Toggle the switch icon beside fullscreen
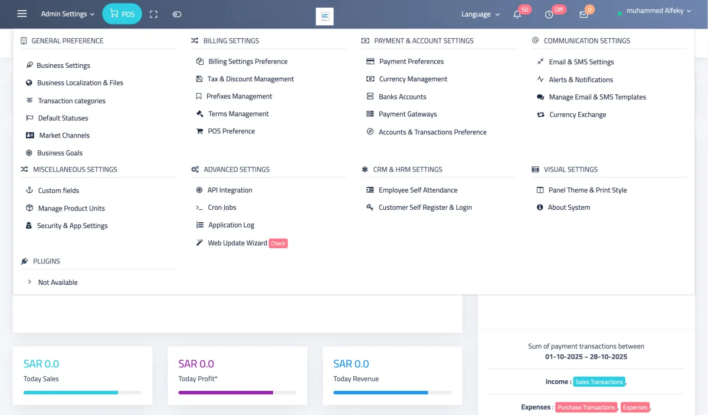Image resolution: width=708 pixels, height=415 pixels. [177, 14]
